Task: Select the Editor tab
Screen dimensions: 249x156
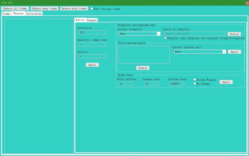Action: click(80, 20)
